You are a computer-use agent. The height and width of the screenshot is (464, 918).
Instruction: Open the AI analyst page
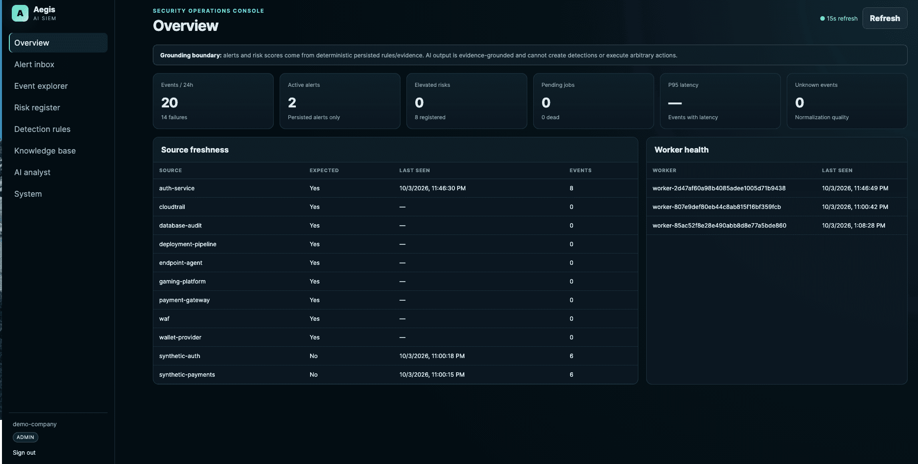(58, 172)
